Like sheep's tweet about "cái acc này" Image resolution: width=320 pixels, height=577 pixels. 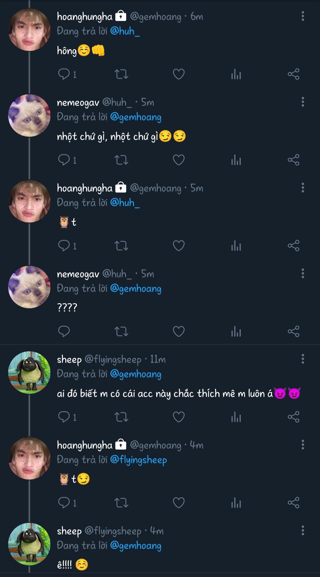tap(178, 417)
